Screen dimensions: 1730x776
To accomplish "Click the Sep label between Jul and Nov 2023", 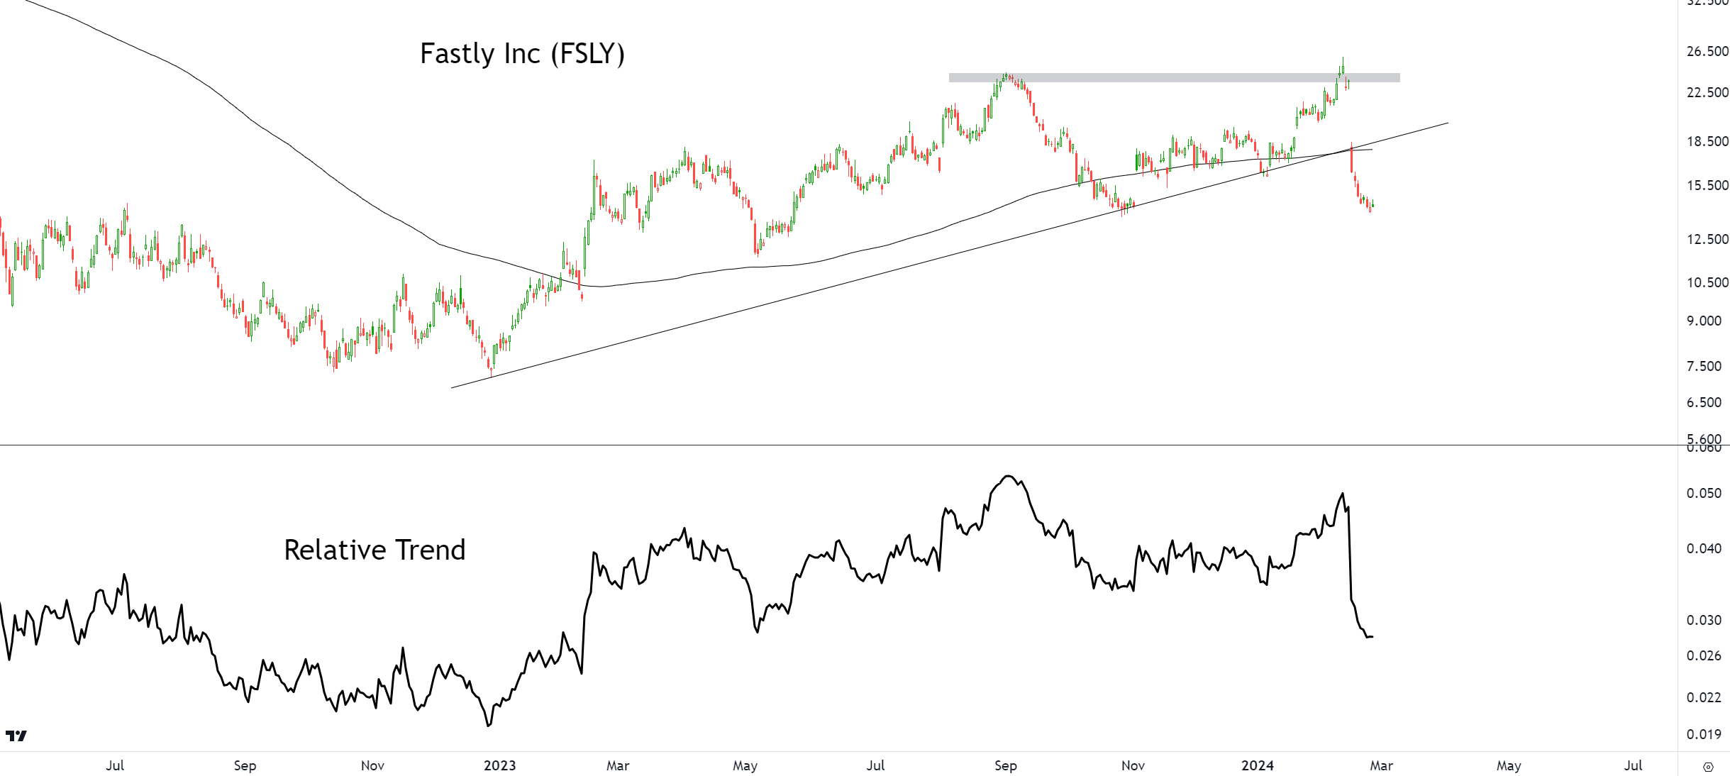I will coord(1005,765).
